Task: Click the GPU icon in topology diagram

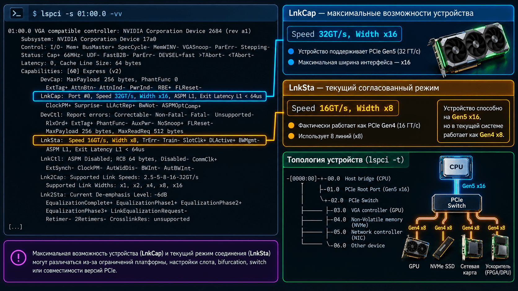Action: pyautogui.click(x=415, y=248)
